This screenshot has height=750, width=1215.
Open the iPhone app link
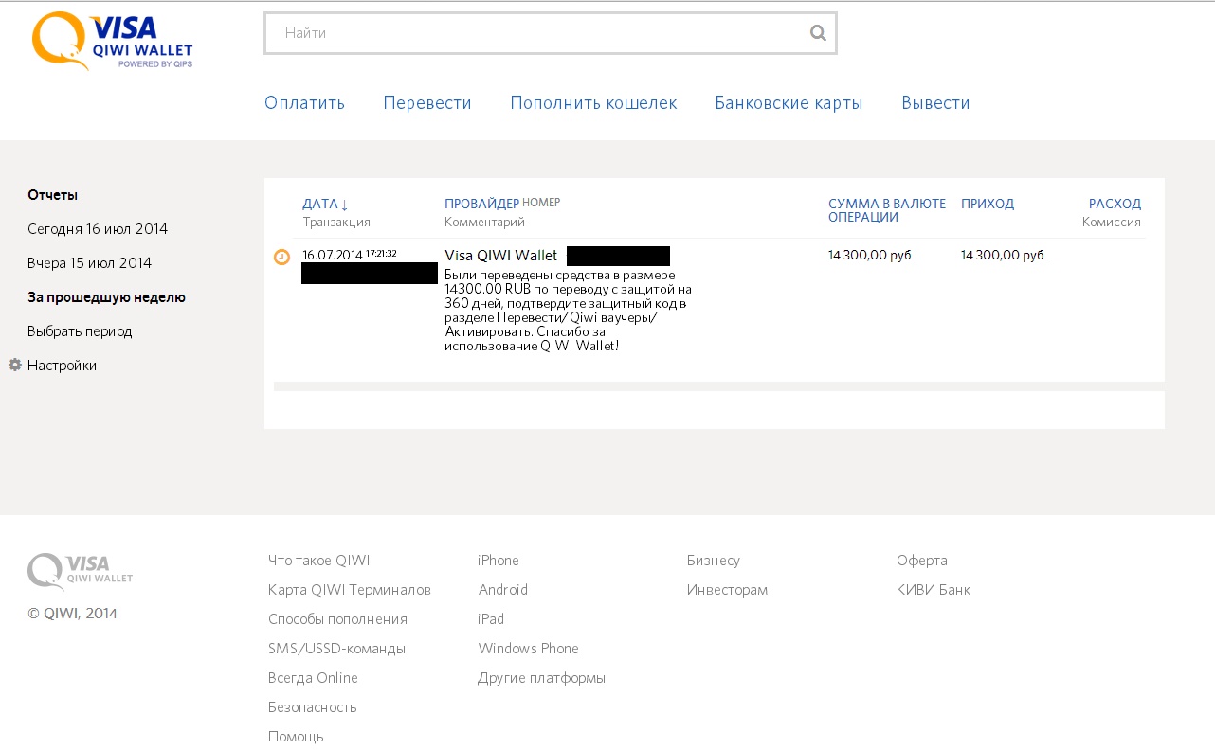click(x=499, y=561)
